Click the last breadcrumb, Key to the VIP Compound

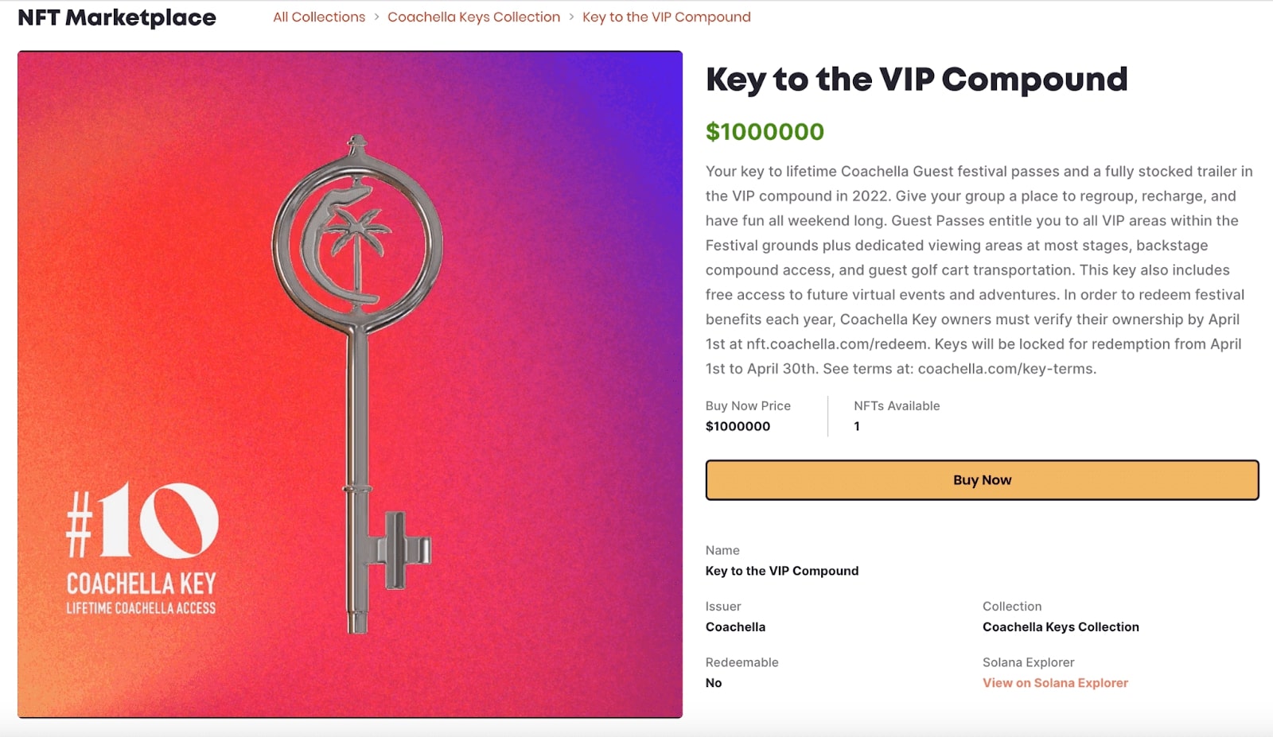(666, 17)
